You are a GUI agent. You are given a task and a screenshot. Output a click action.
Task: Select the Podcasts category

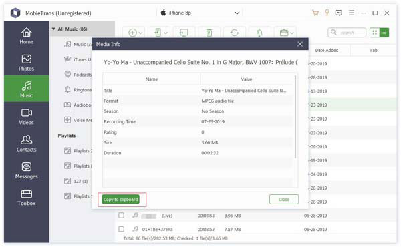pos(78,75)
